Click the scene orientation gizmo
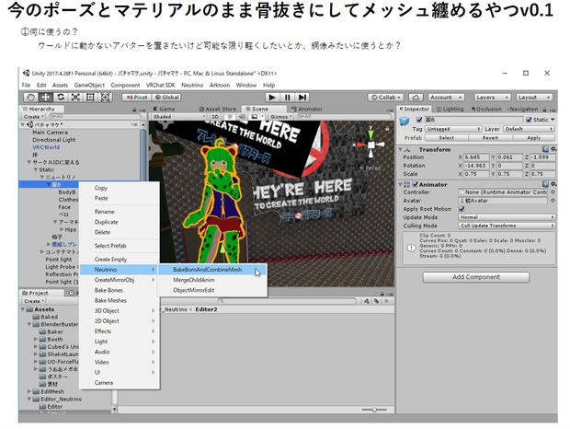The image size is (570, 429). click(x=370, y=145)
